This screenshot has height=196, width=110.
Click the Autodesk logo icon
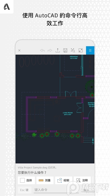(x=7, y=7)
